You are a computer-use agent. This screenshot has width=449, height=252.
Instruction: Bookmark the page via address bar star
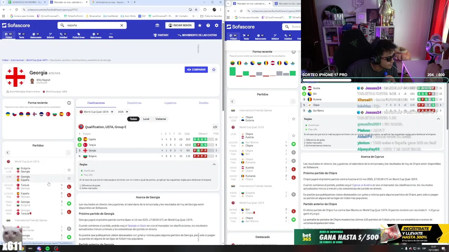(196, 9)
